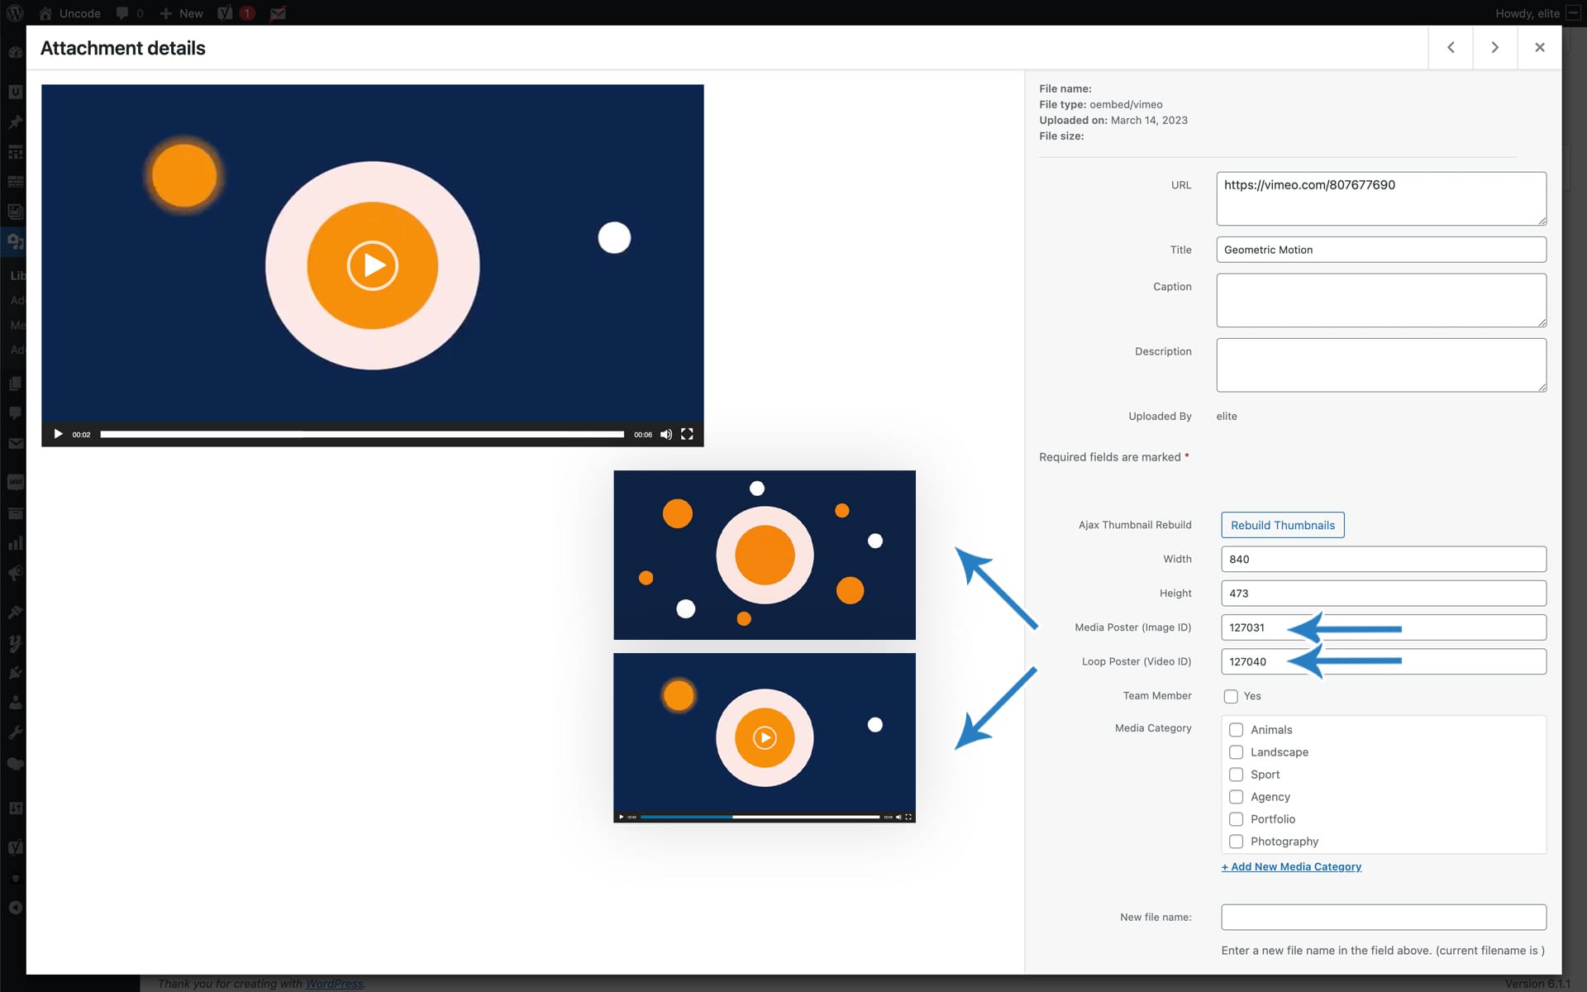Open WordPress logo menu in admin bar
Image resolution: width=1587 pixels, height=992 pixels.
(15, 13)
